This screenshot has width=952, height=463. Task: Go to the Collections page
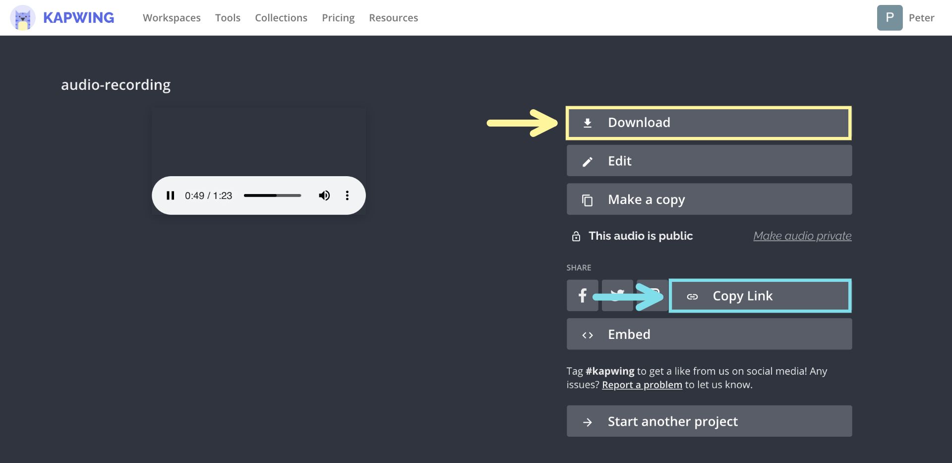(281, 18)
